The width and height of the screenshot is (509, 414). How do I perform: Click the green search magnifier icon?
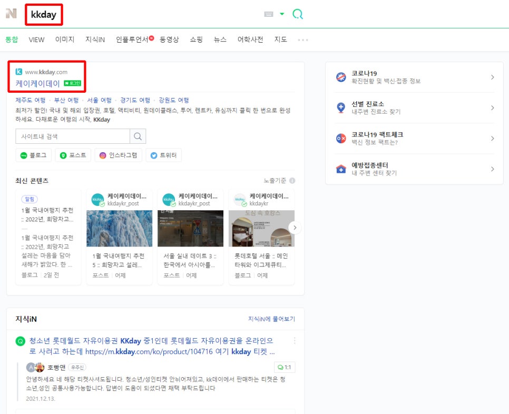tap(297, 14)
